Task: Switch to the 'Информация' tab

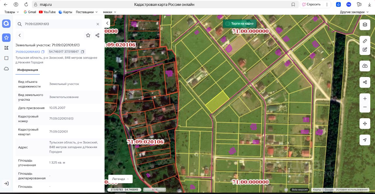Action: click(x=28, y=70)
